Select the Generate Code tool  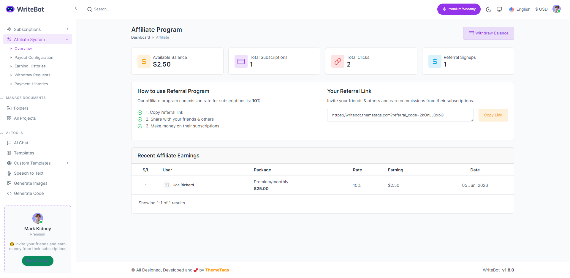tap(28, 193)
